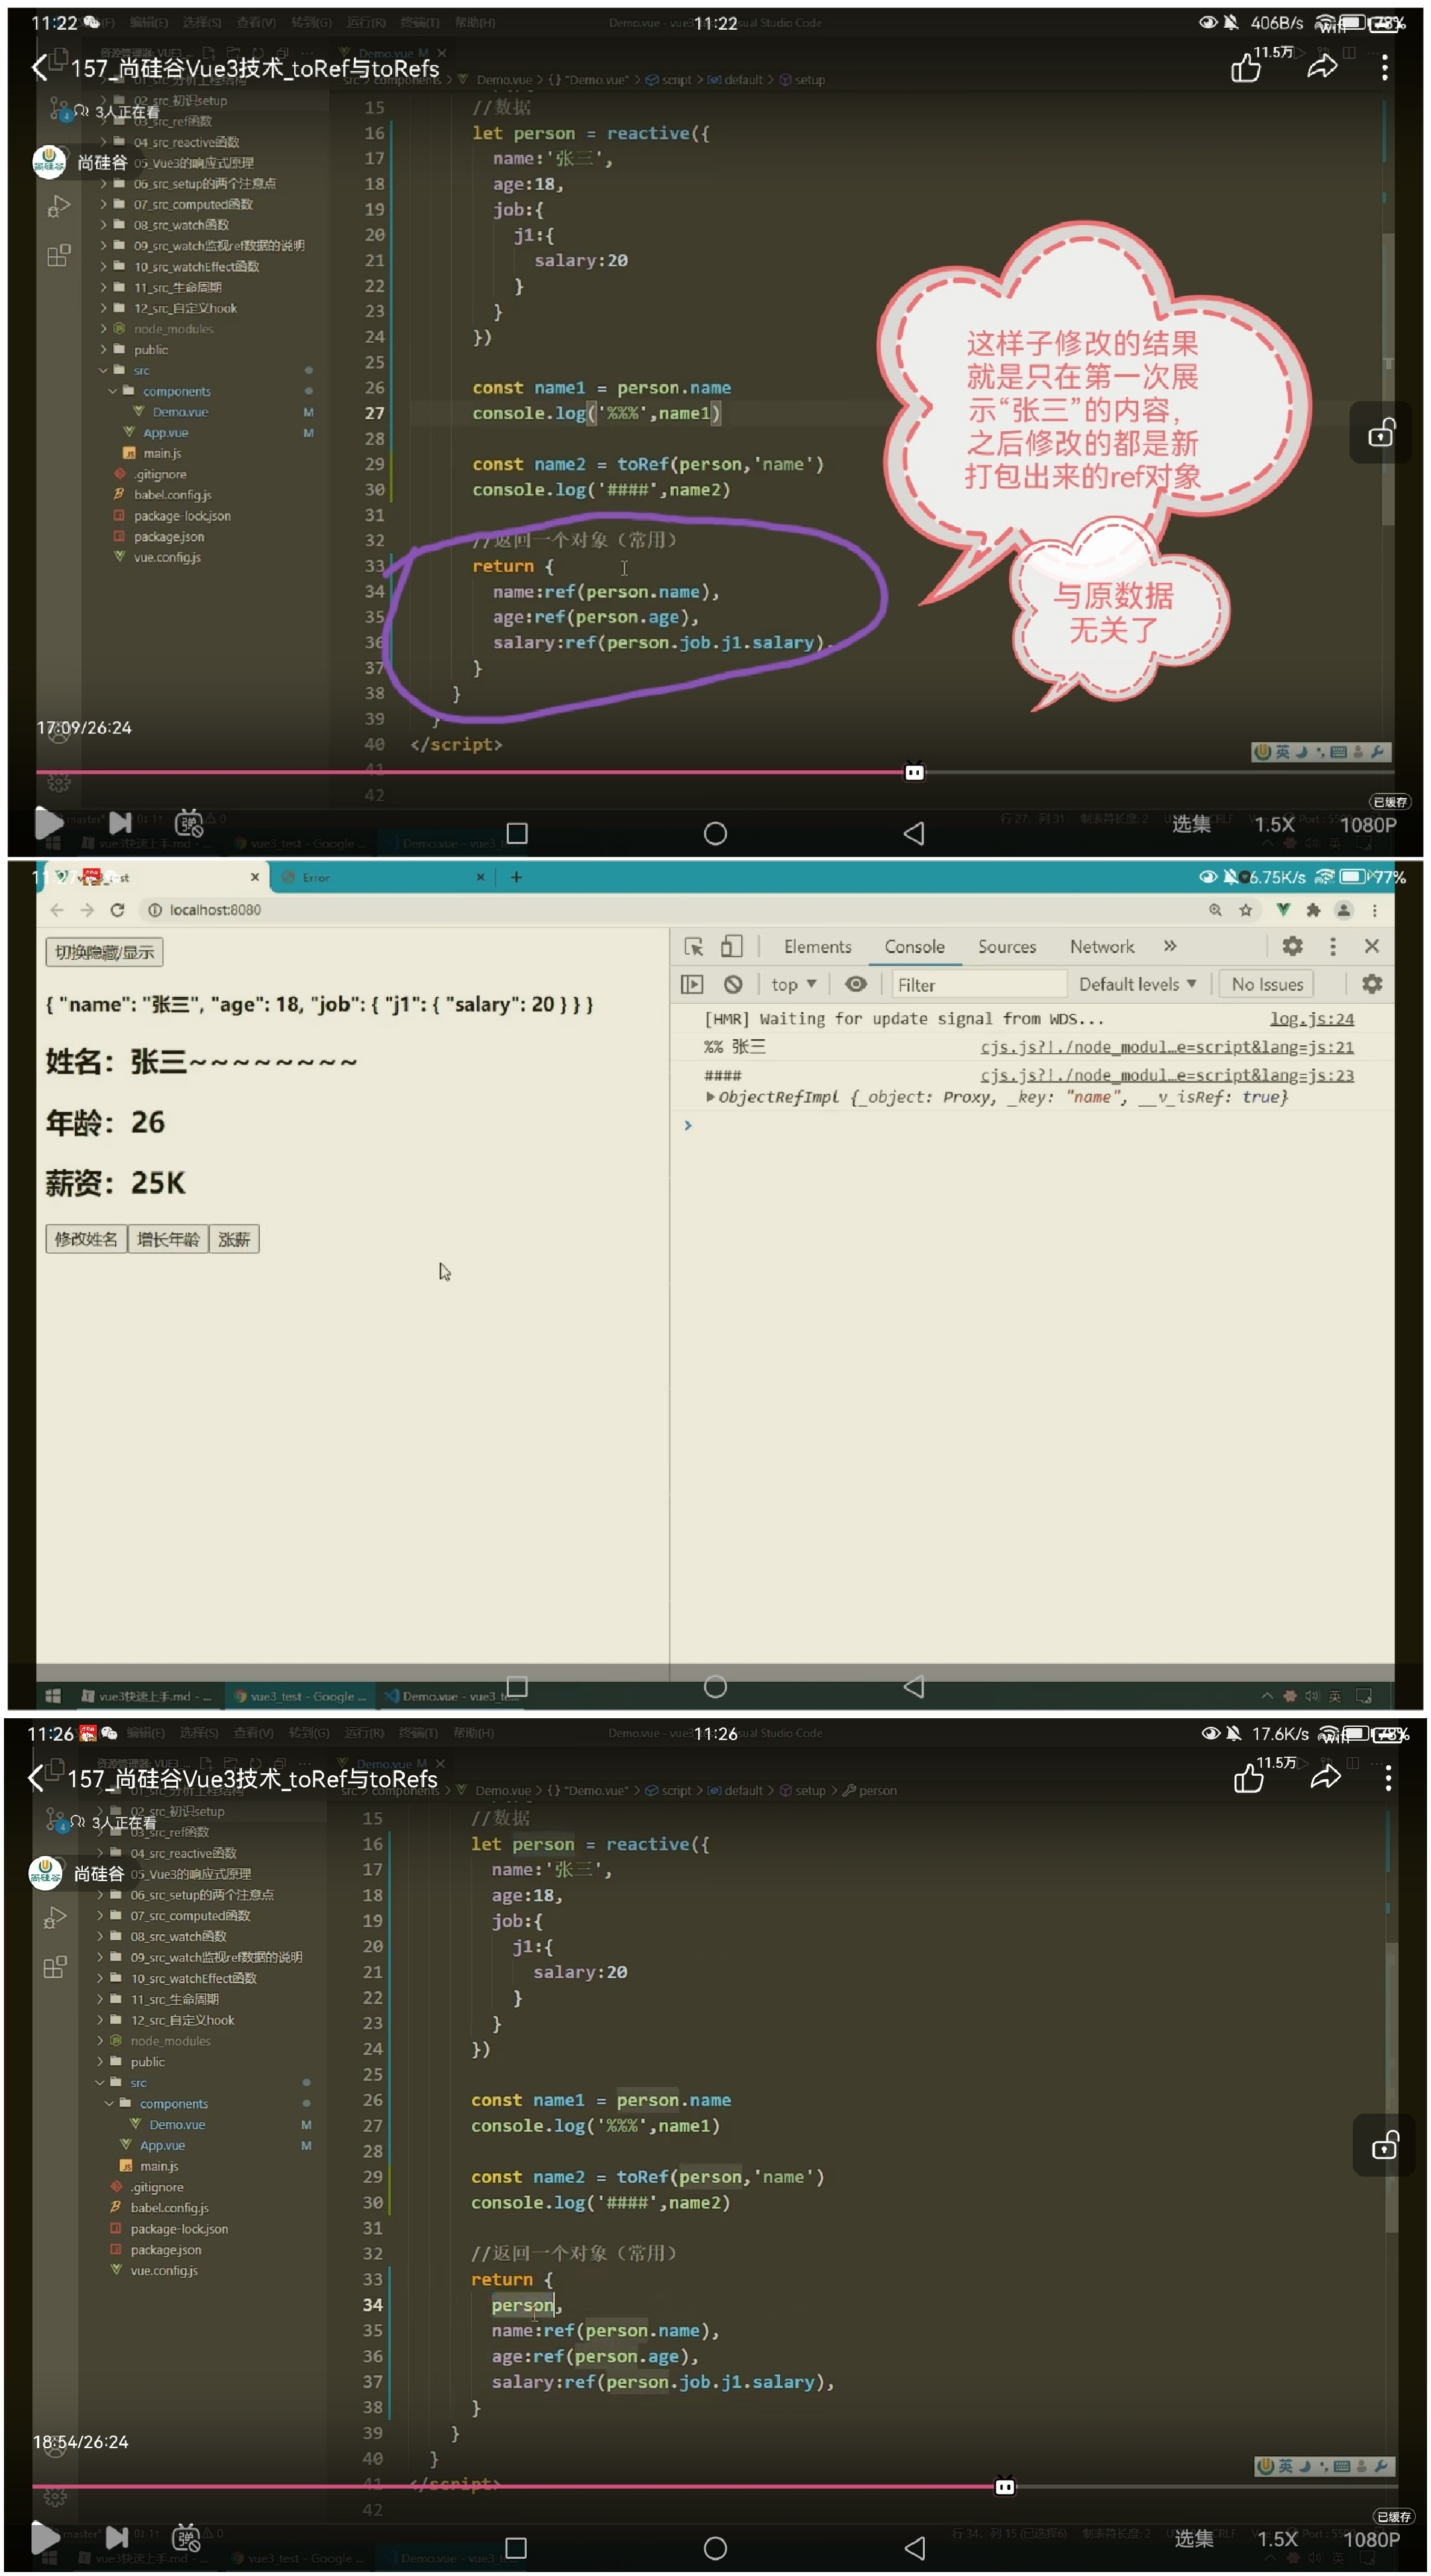The image size is (1431, 2576).
Task: Toggle device toolbar icon in DevTools
Action: pos(731,946)
